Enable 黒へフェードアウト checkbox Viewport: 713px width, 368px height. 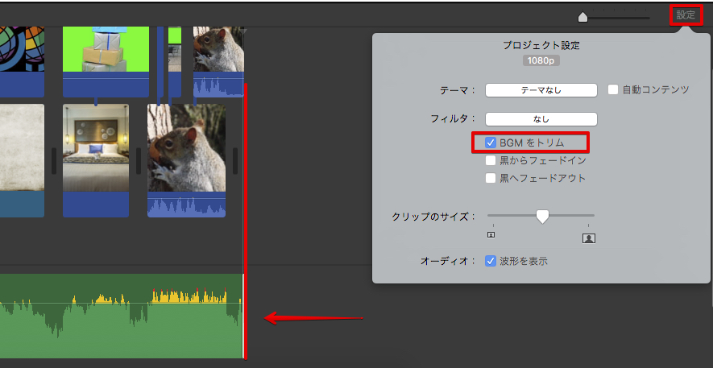pos(490,178)
